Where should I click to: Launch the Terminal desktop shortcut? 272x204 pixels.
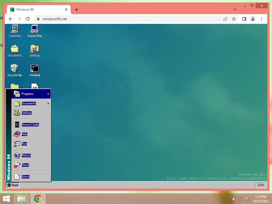coord(35,70)
